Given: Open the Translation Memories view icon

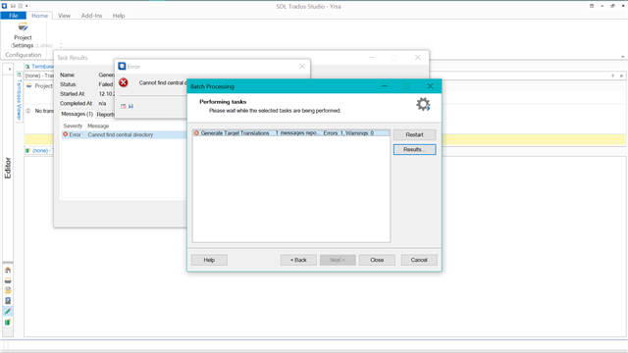Looking at the screenshot, I should click(x=8, y=323).
